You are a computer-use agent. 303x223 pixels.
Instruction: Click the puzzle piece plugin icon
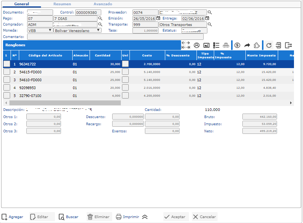tap(257, 45)
